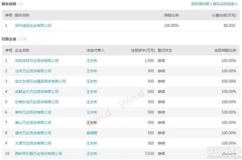Screen dimensions: 242x160
Task: Select 存续 status in 曲德君 row
Action: pos(161,133)
